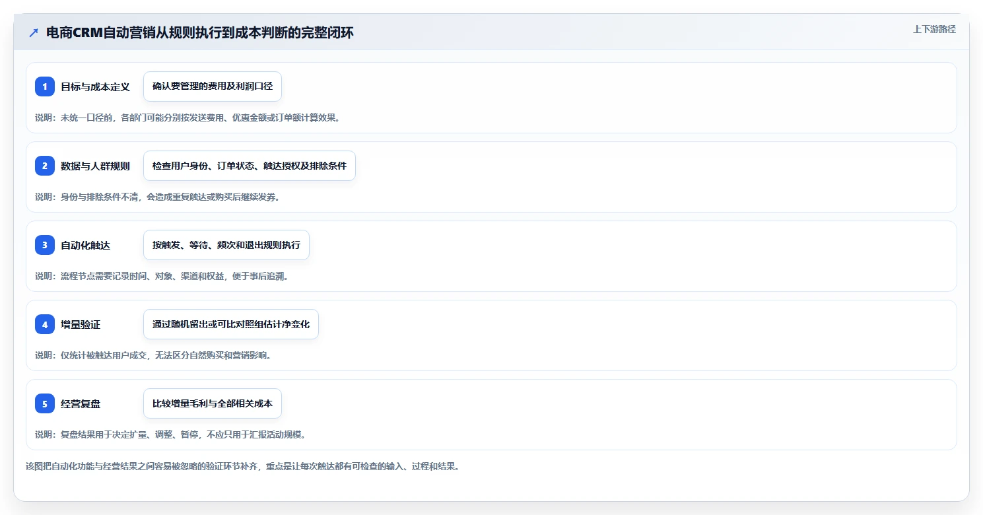Click the note starting 说明:仅统计被触达用户成交
Image resolution: width=983 pixels, height=515 pixels.
pos(153,355)
